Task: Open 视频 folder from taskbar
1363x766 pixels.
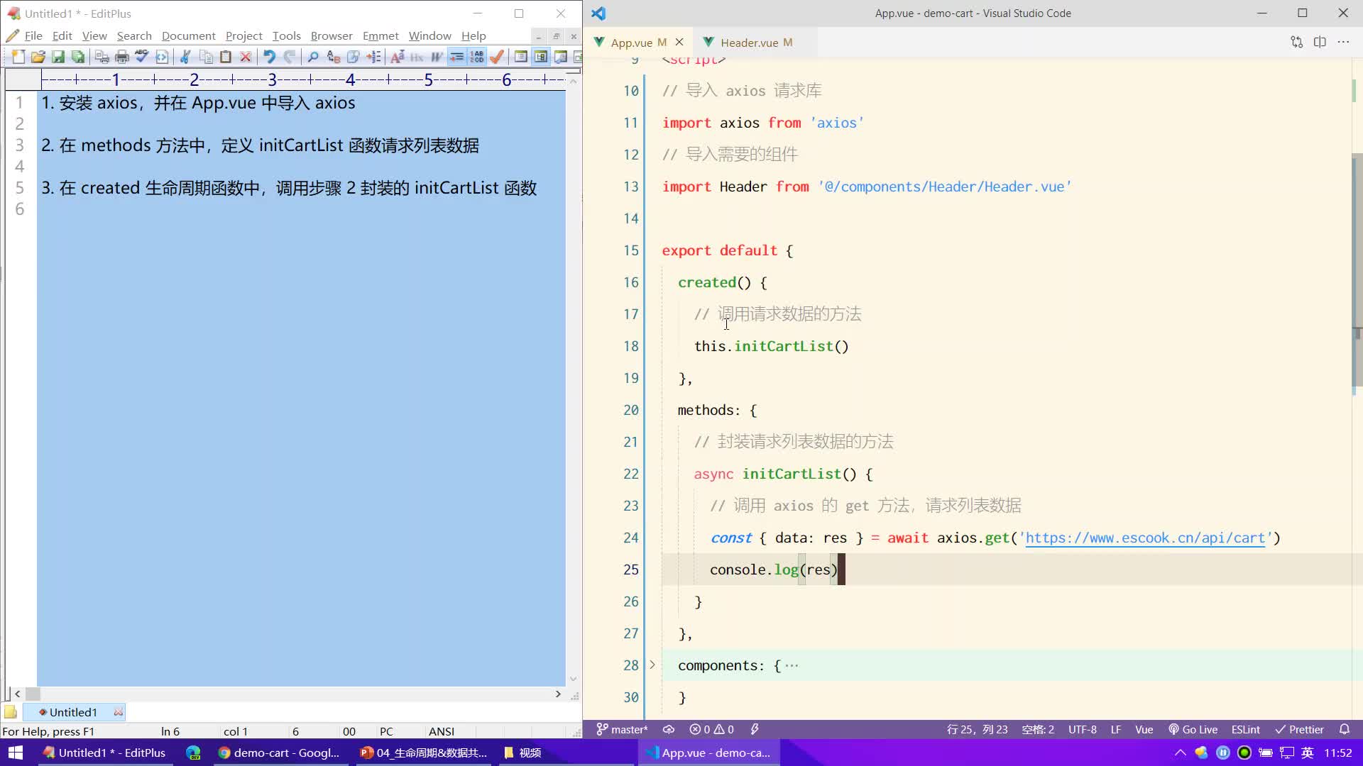Action: tap(523, 753)
